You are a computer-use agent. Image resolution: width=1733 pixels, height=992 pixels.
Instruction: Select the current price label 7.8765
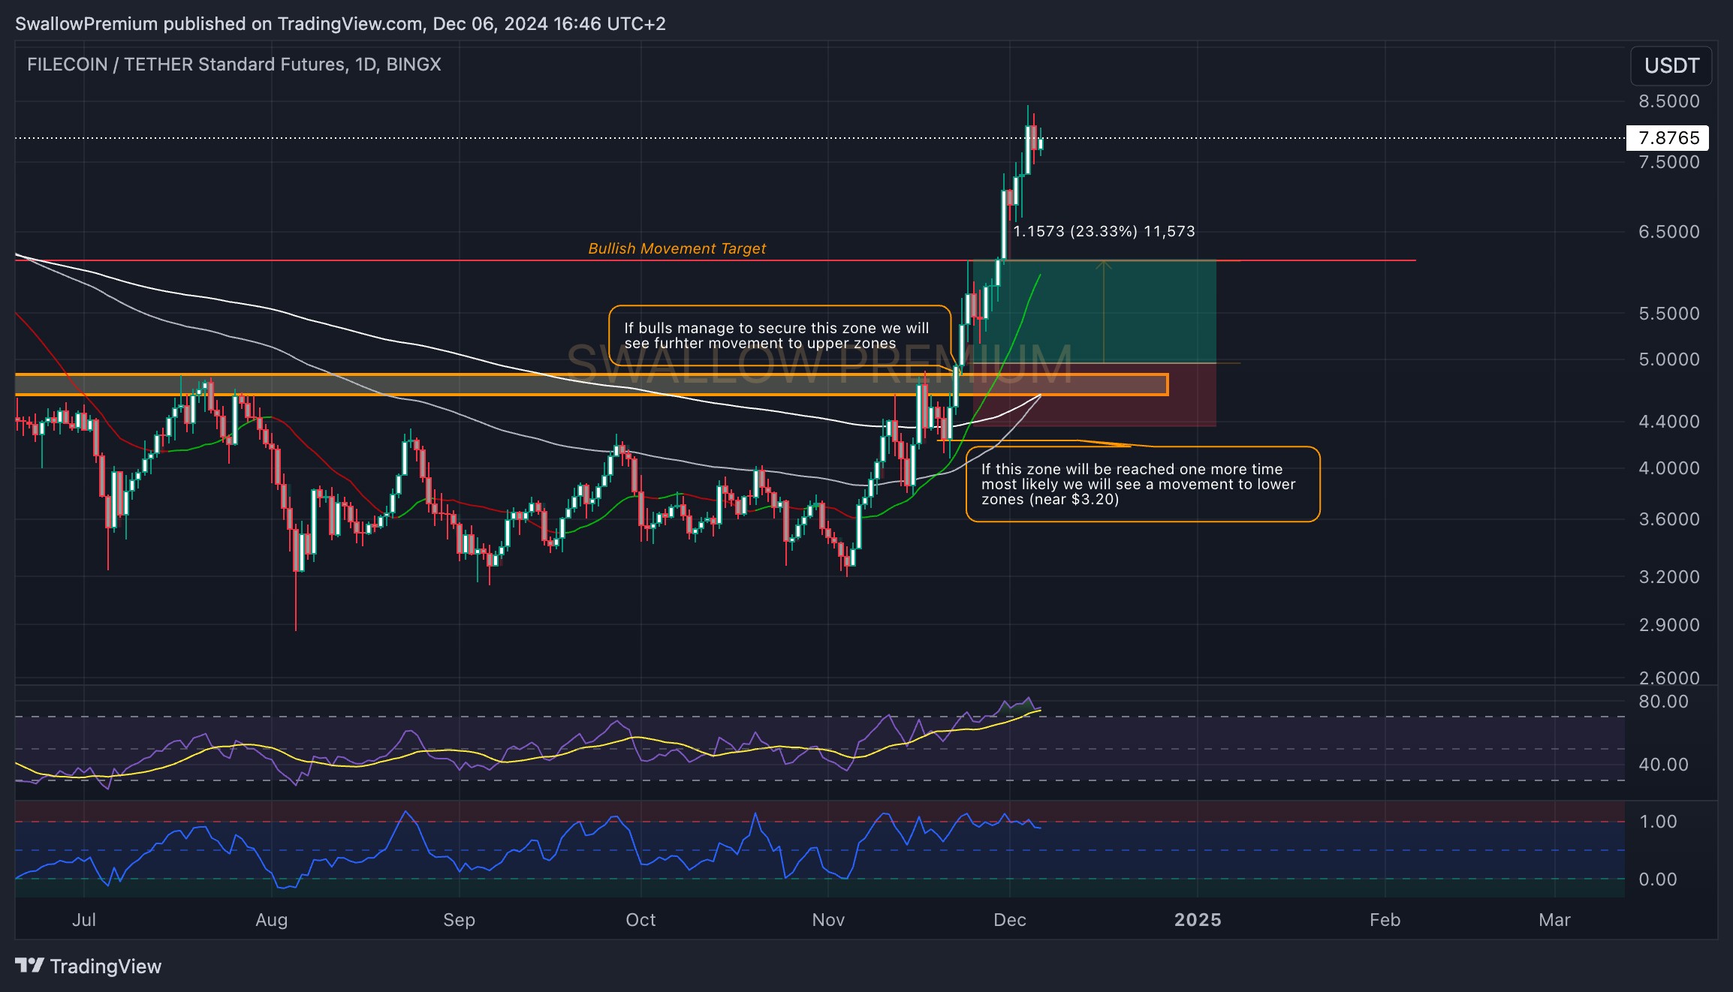point(1667,138)
